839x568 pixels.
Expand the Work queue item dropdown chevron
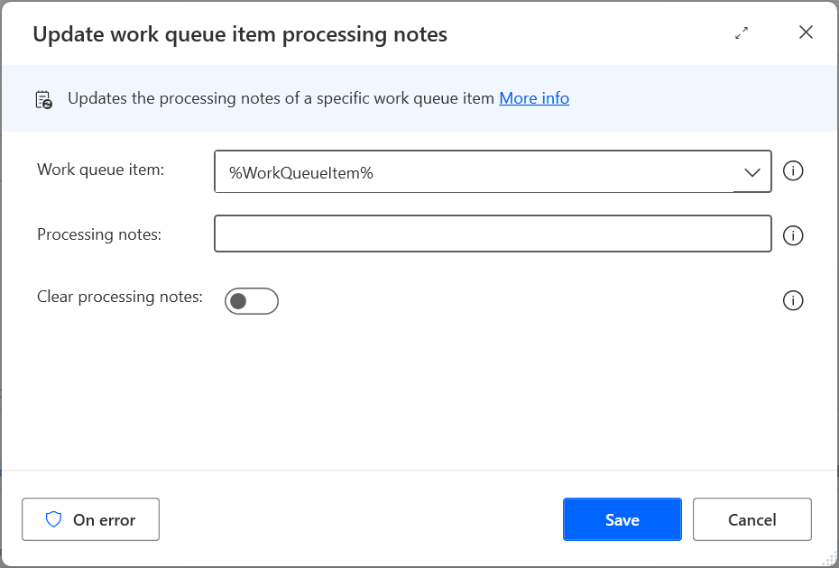752,172
